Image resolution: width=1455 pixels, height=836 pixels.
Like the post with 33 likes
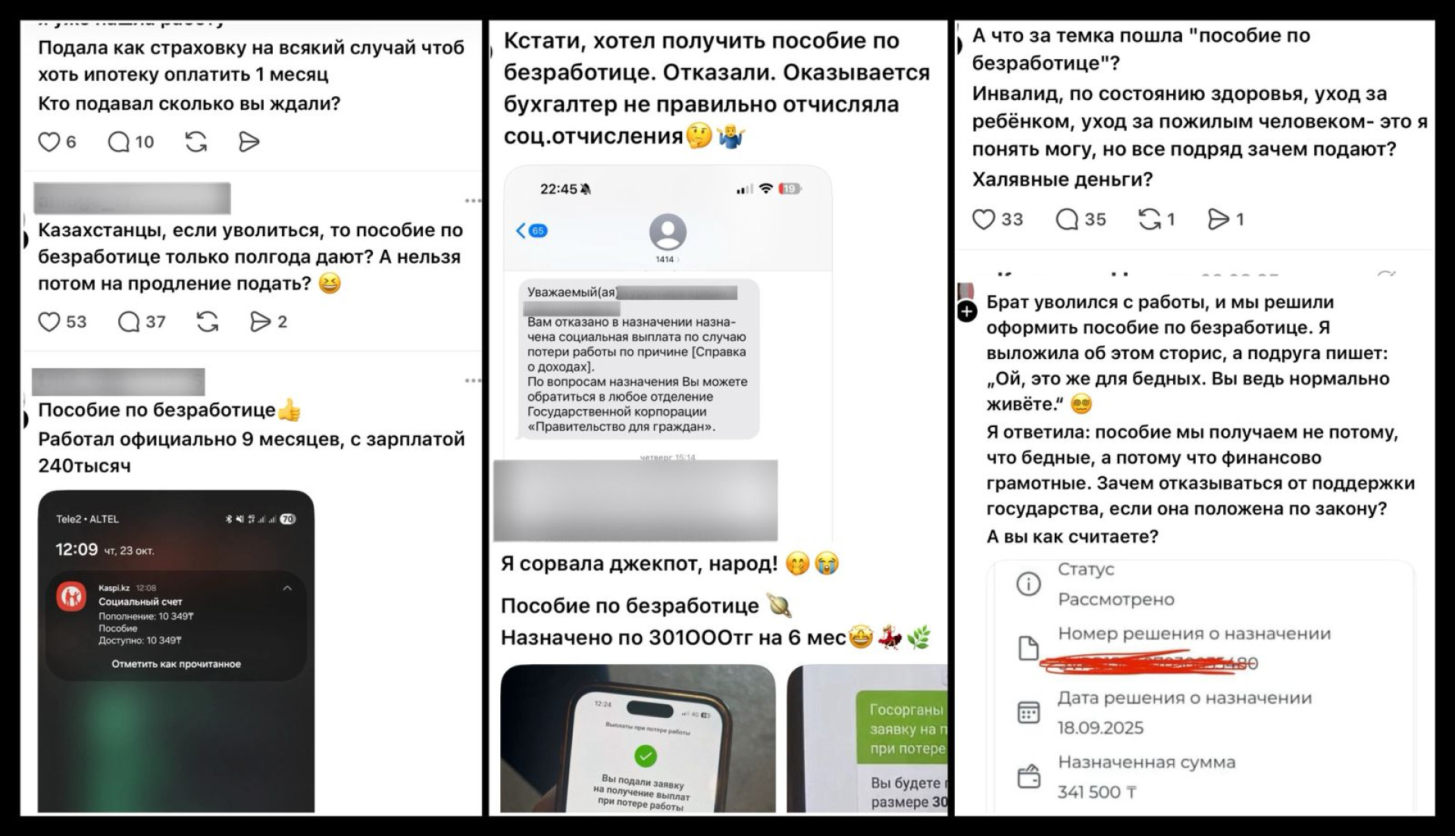pyautogui.click(x=984, y=219)
